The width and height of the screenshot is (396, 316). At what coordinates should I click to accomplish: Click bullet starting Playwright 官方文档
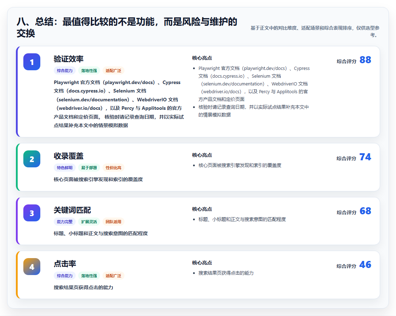click(254, 84)
